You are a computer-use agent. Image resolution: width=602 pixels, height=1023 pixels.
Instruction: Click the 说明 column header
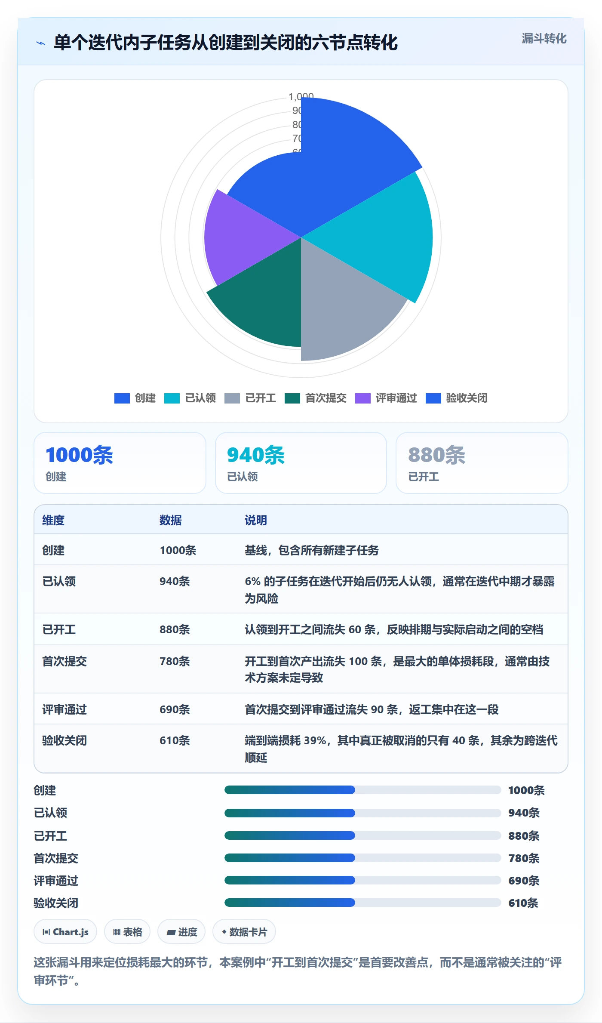coord(256,520)
